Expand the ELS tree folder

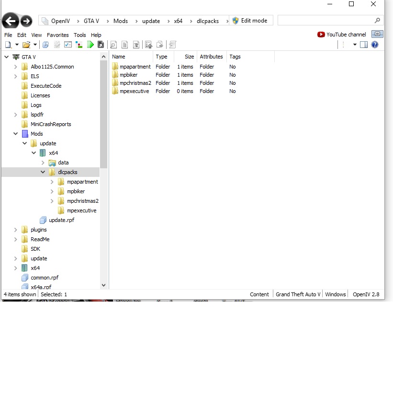(16, 76)
